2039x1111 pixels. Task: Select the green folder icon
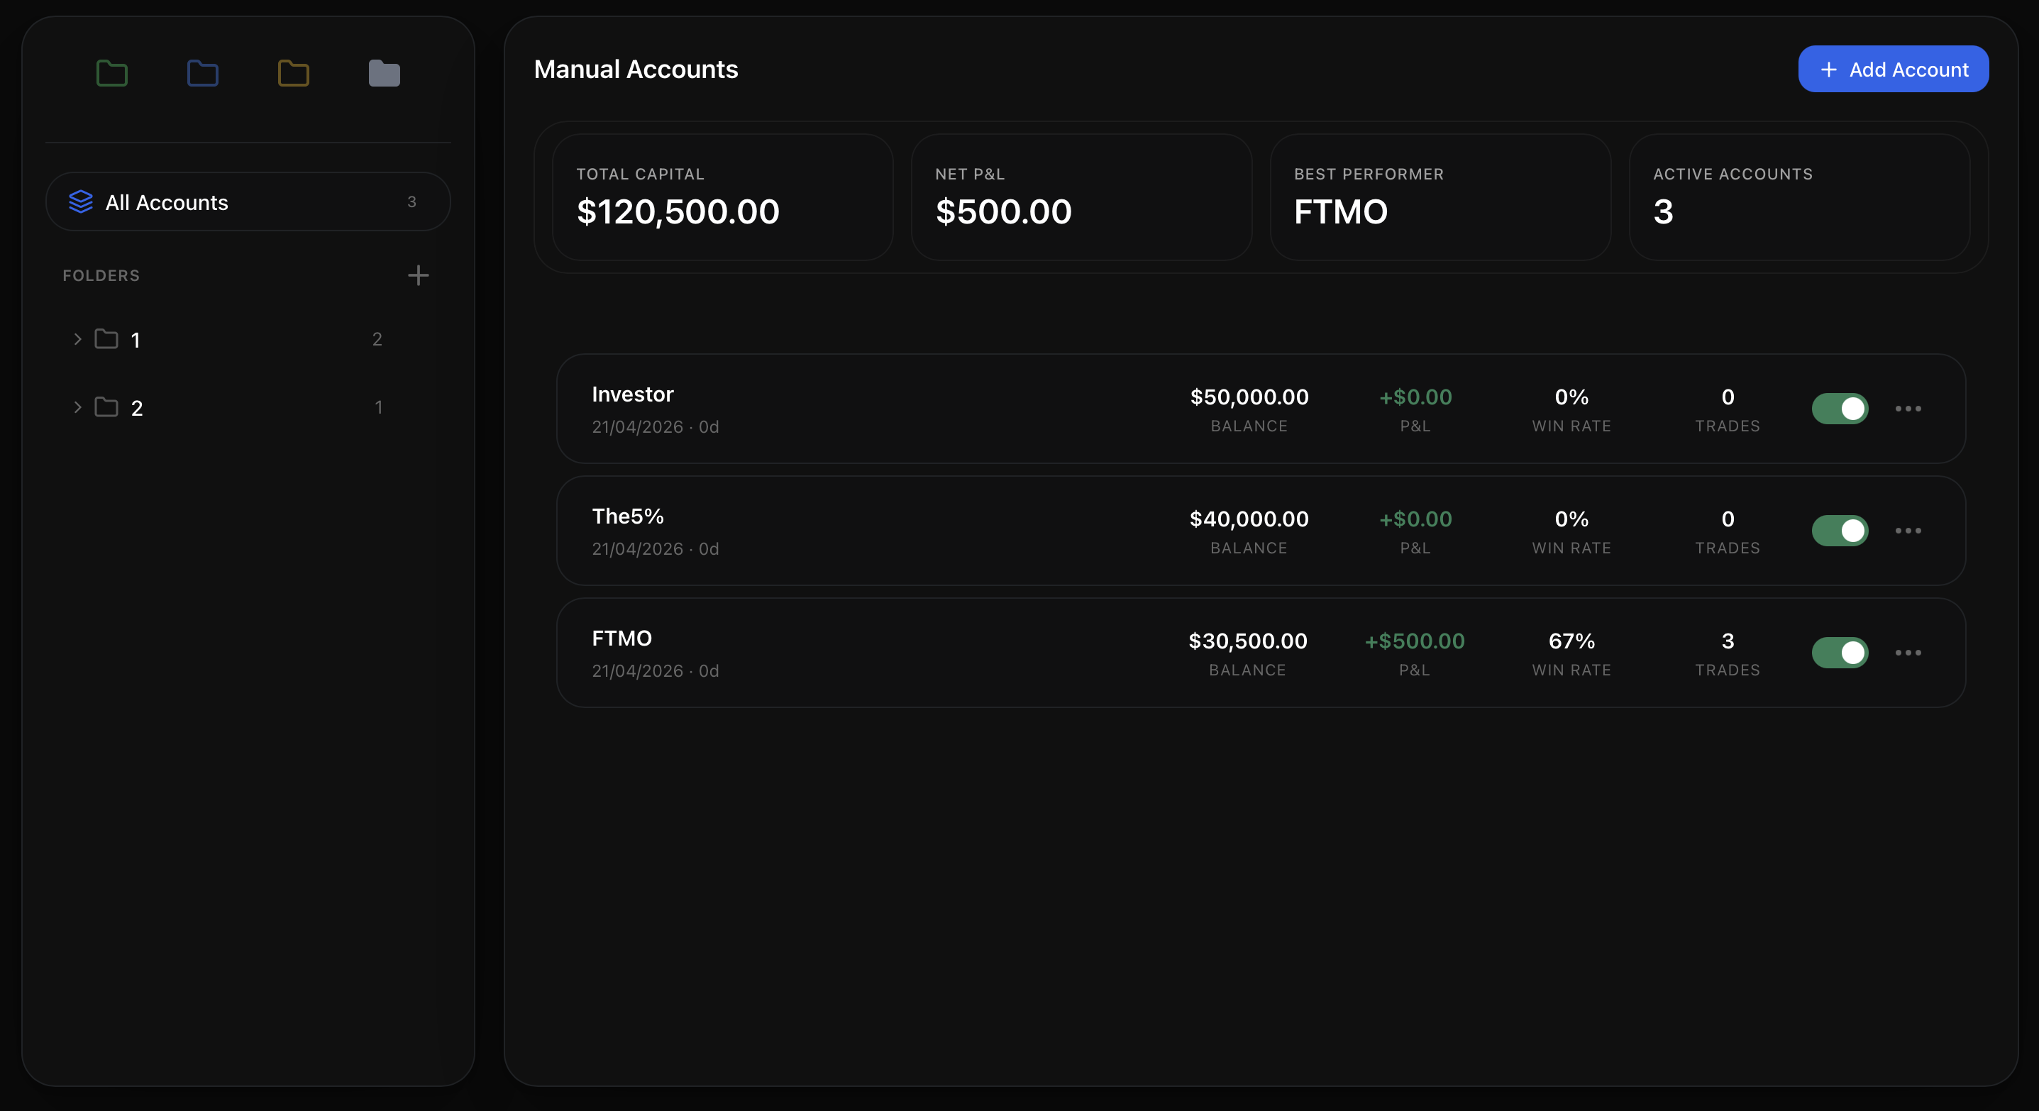[x=111, y=73]
